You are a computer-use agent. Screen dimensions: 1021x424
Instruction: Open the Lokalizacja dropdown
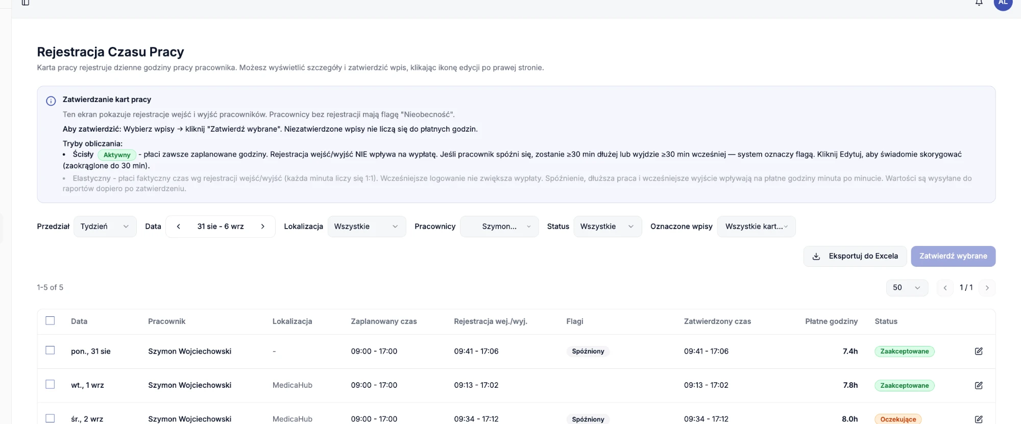click(x=367, y=227)
